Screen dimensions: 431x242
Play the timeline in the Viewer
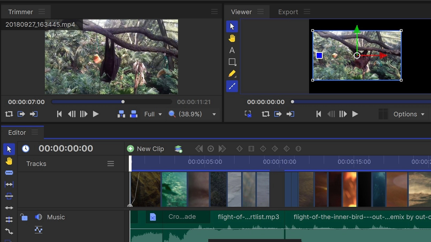(x=355, y=114)
